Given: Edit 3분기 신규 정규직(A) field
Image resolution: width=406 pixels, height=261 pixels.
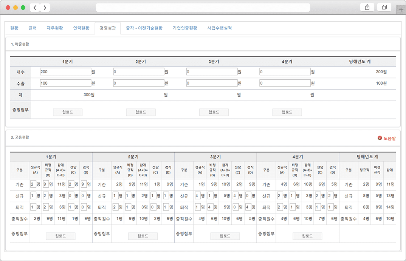Looking at the screenshot, I should 198,196.
